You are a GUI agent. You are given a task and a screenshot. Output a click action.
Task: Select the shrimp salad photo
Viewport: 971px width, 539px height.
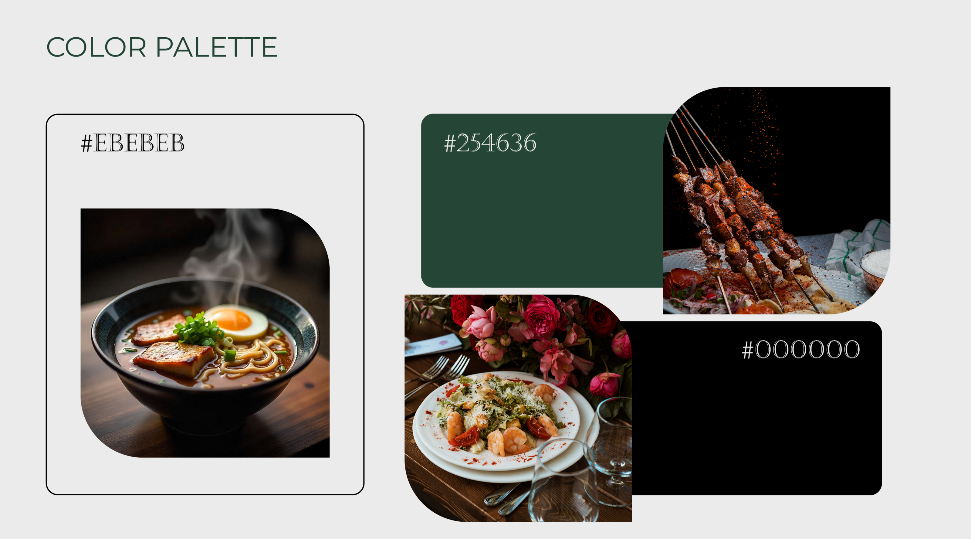click(x=518, y=408)
